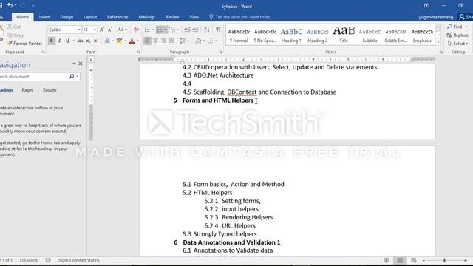This screenshot has height=266, width=473.
Task: Open the Underline style dropdown arrow
Action: tap(74, 41)
